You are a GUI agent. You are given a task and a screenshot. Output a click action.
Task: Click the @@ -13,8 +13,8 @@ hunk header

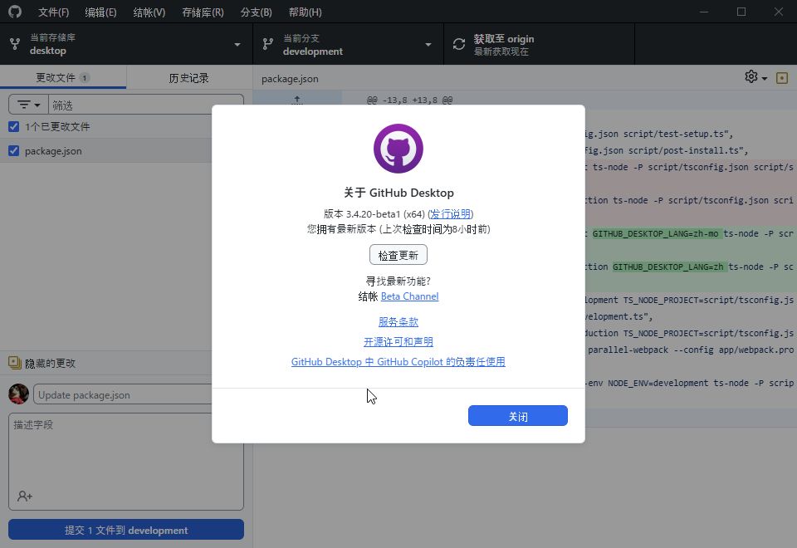coord(409,100)
